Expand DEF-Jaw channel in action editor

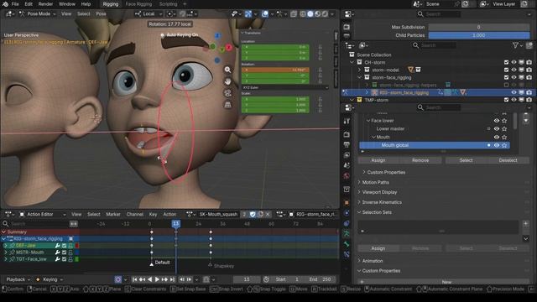(6, 246)
